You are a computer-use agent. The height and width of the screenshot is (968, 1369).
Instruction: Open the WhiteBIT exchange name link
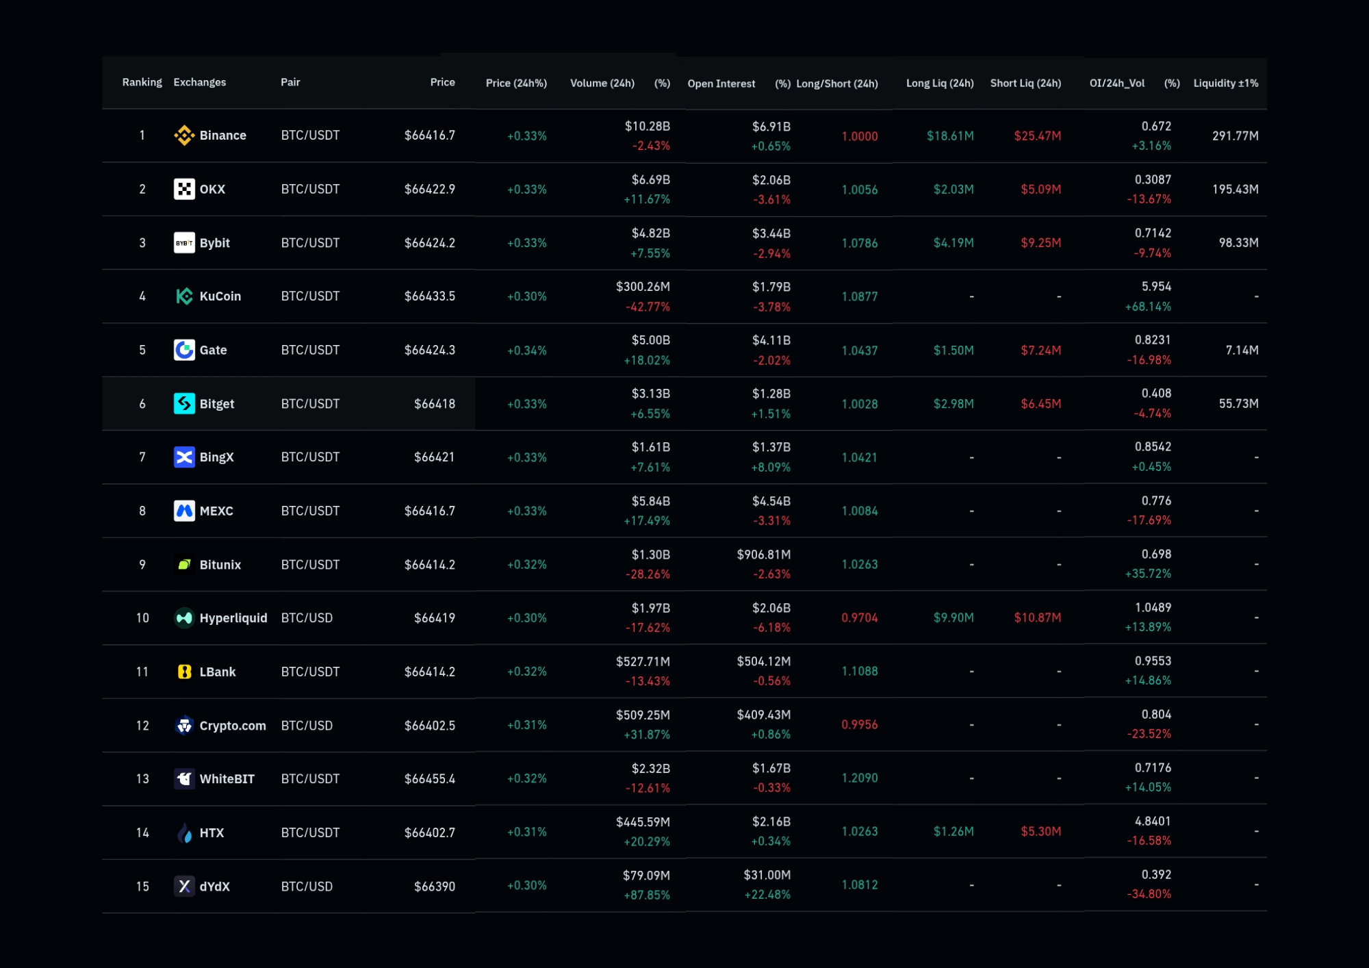click(227, 779)
